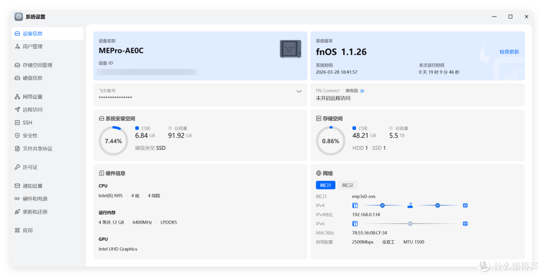Click the LPDDR5 memory type text
The height and width of the screenshot is (277, 543).
coord(168,222)
